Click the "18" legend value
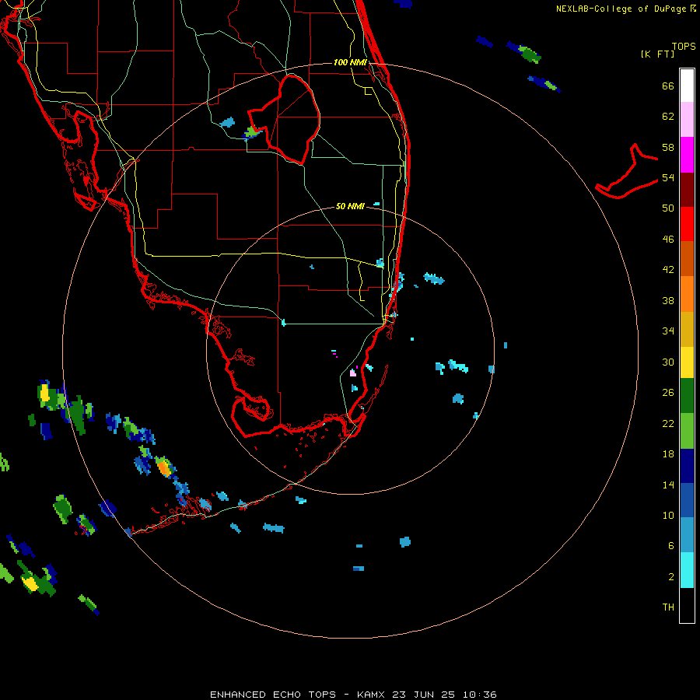Viewport: 700px width, 700px height. pos(668,454)
